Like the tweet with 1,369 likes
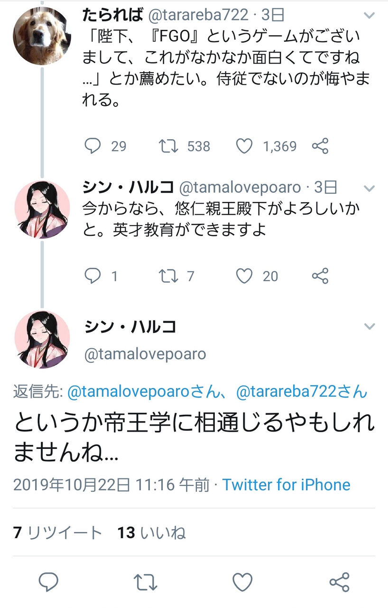 (244, 146)
